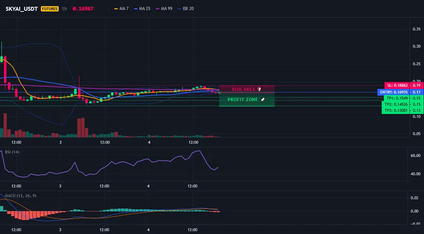Click the orange MA 7 legend marker

(116, 9)
